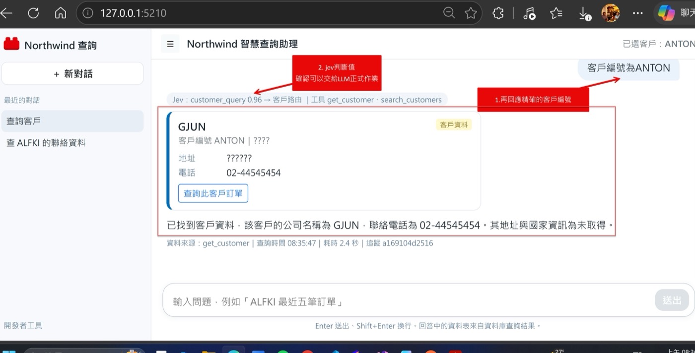Add this page to favorites with the star
Screen dimensions: 695x353
coord(471,13)
